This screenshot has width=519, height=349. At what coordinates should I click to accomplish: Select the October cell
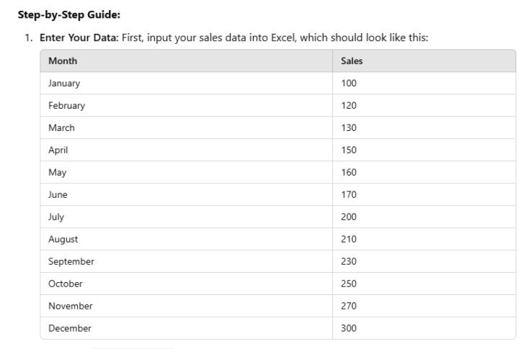pos(66,284)
